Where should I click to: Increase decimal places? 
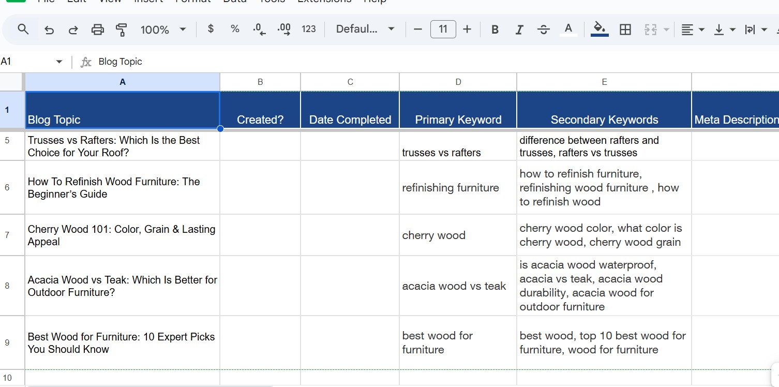tap(284, 29)
